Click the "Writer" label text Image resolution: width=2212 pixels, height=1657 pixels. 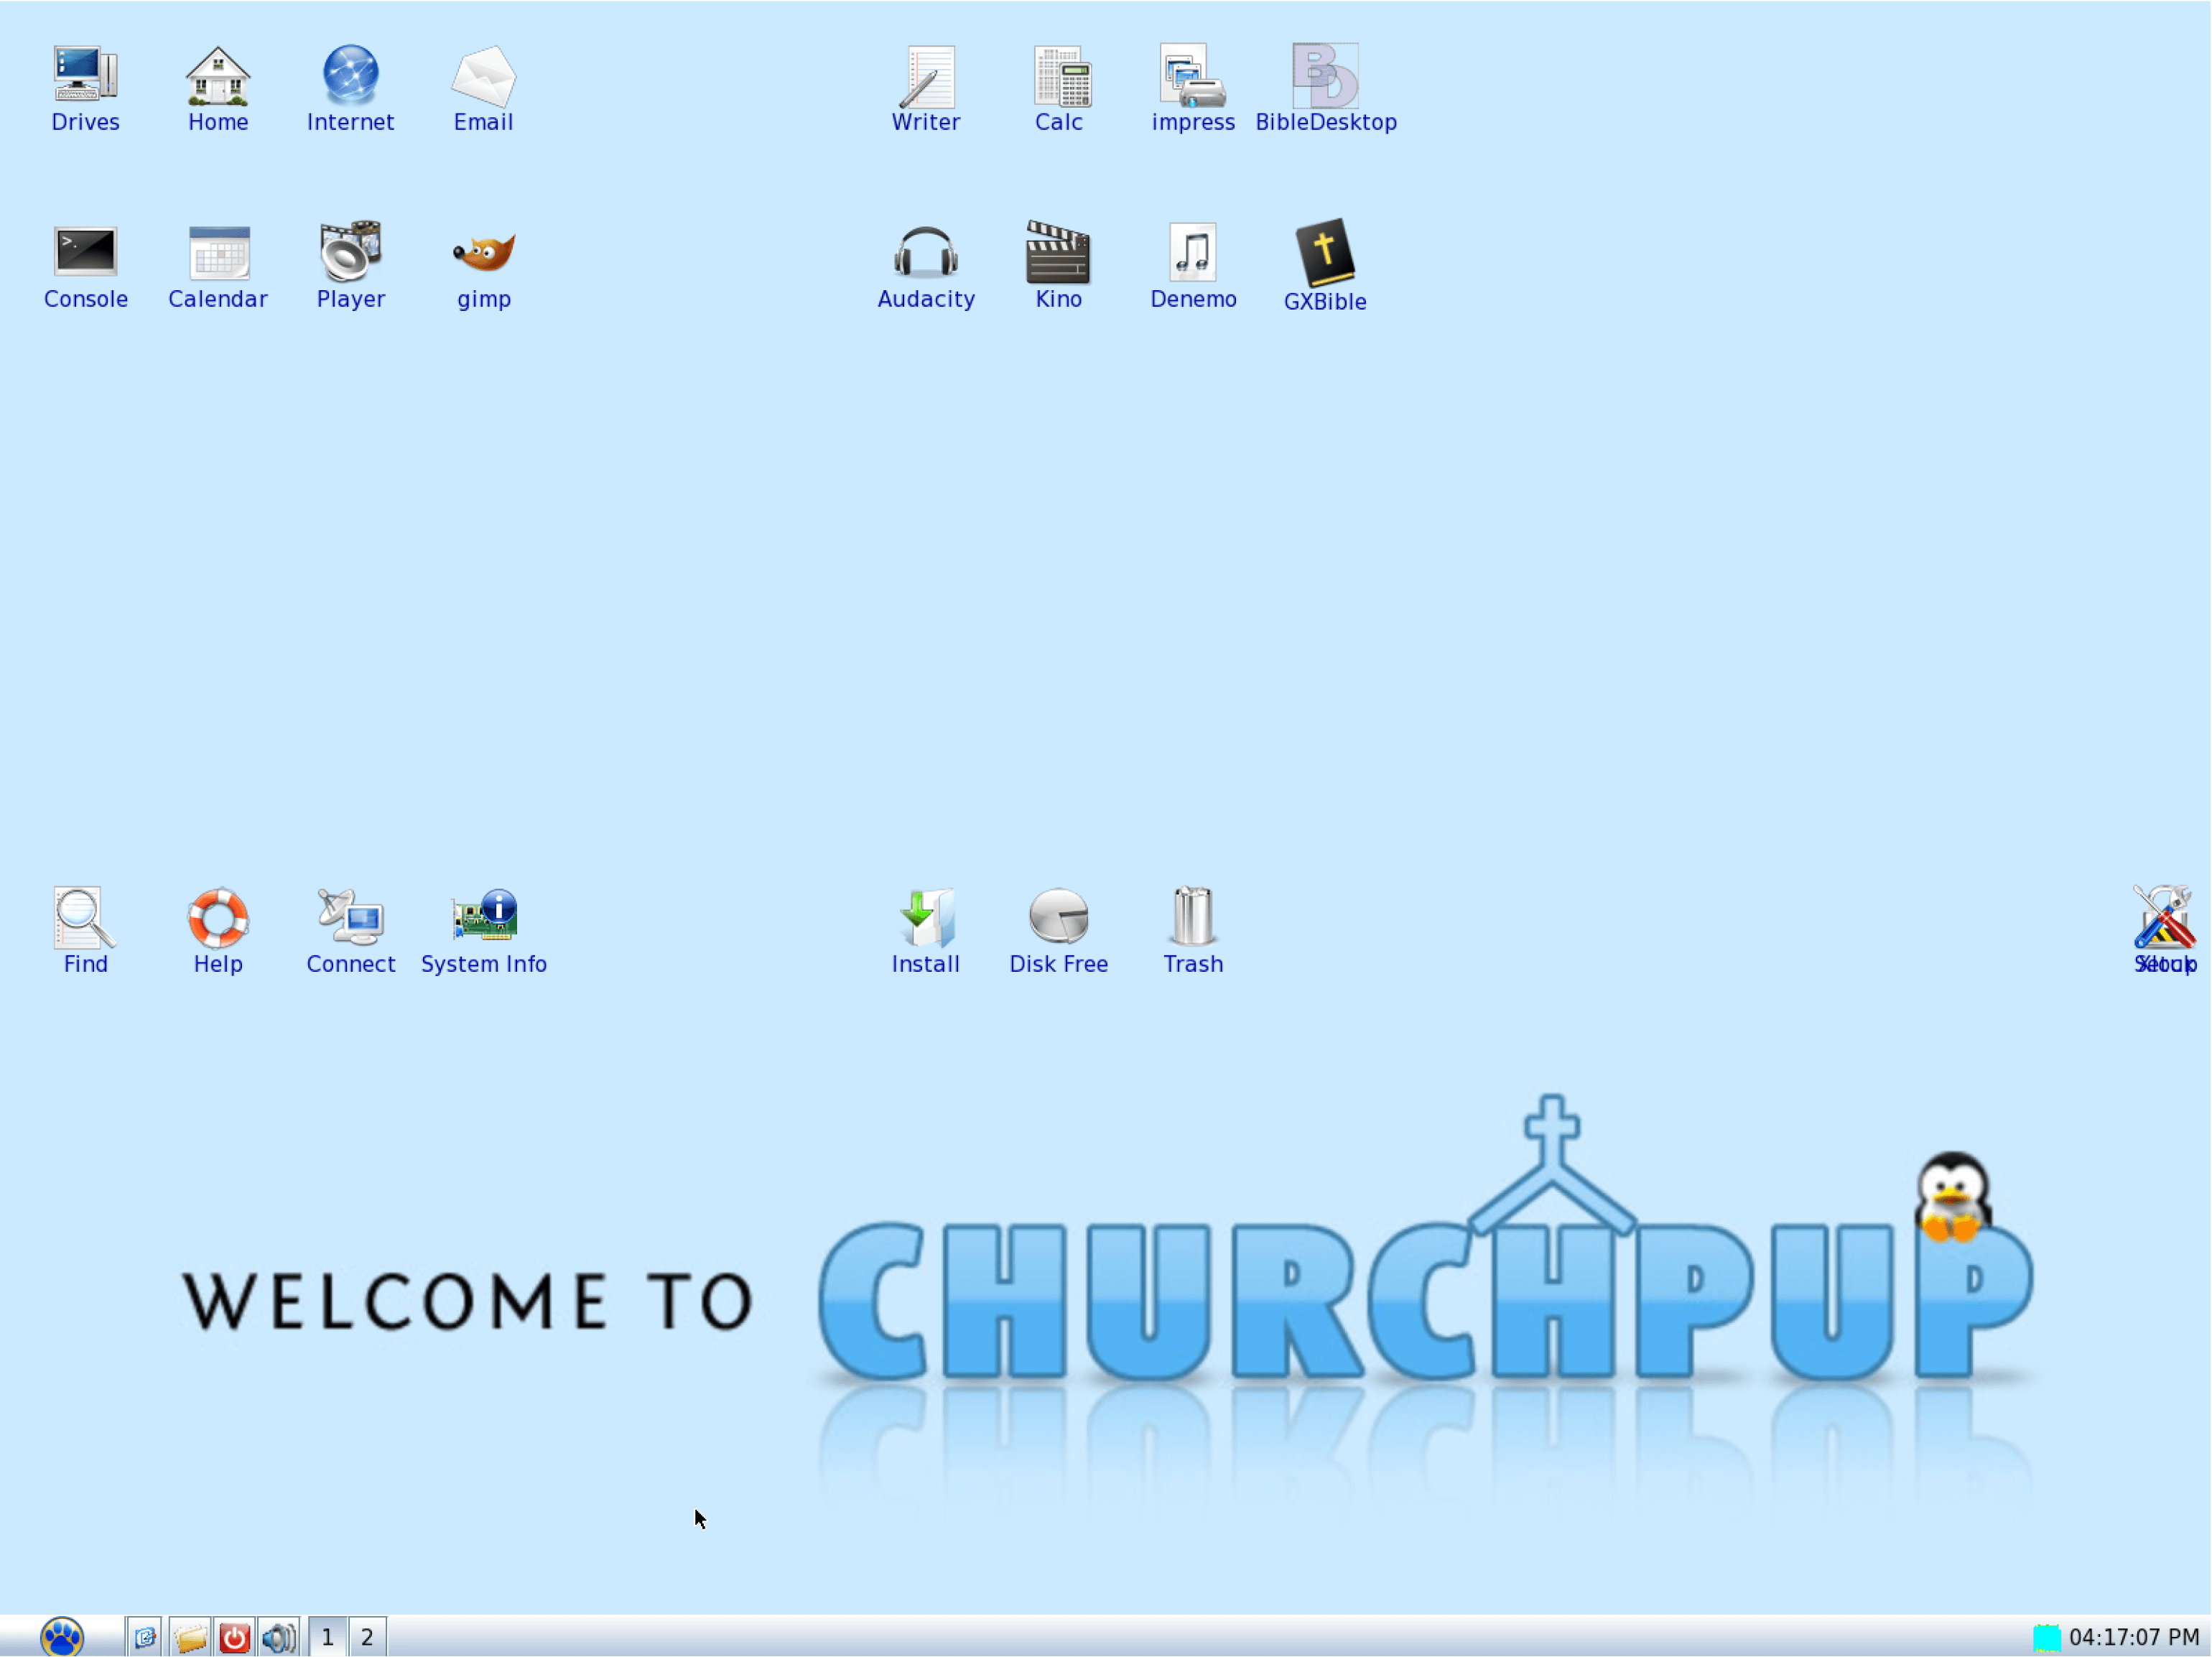pyautogui.click(x=926, y=122)
